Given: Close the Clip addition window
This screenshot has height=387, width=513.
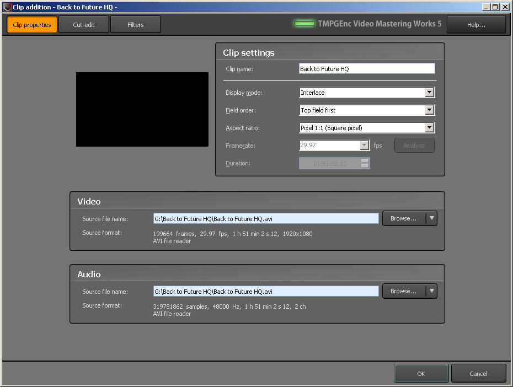Looking at the screenshot, I should click(x=505, y=7).
